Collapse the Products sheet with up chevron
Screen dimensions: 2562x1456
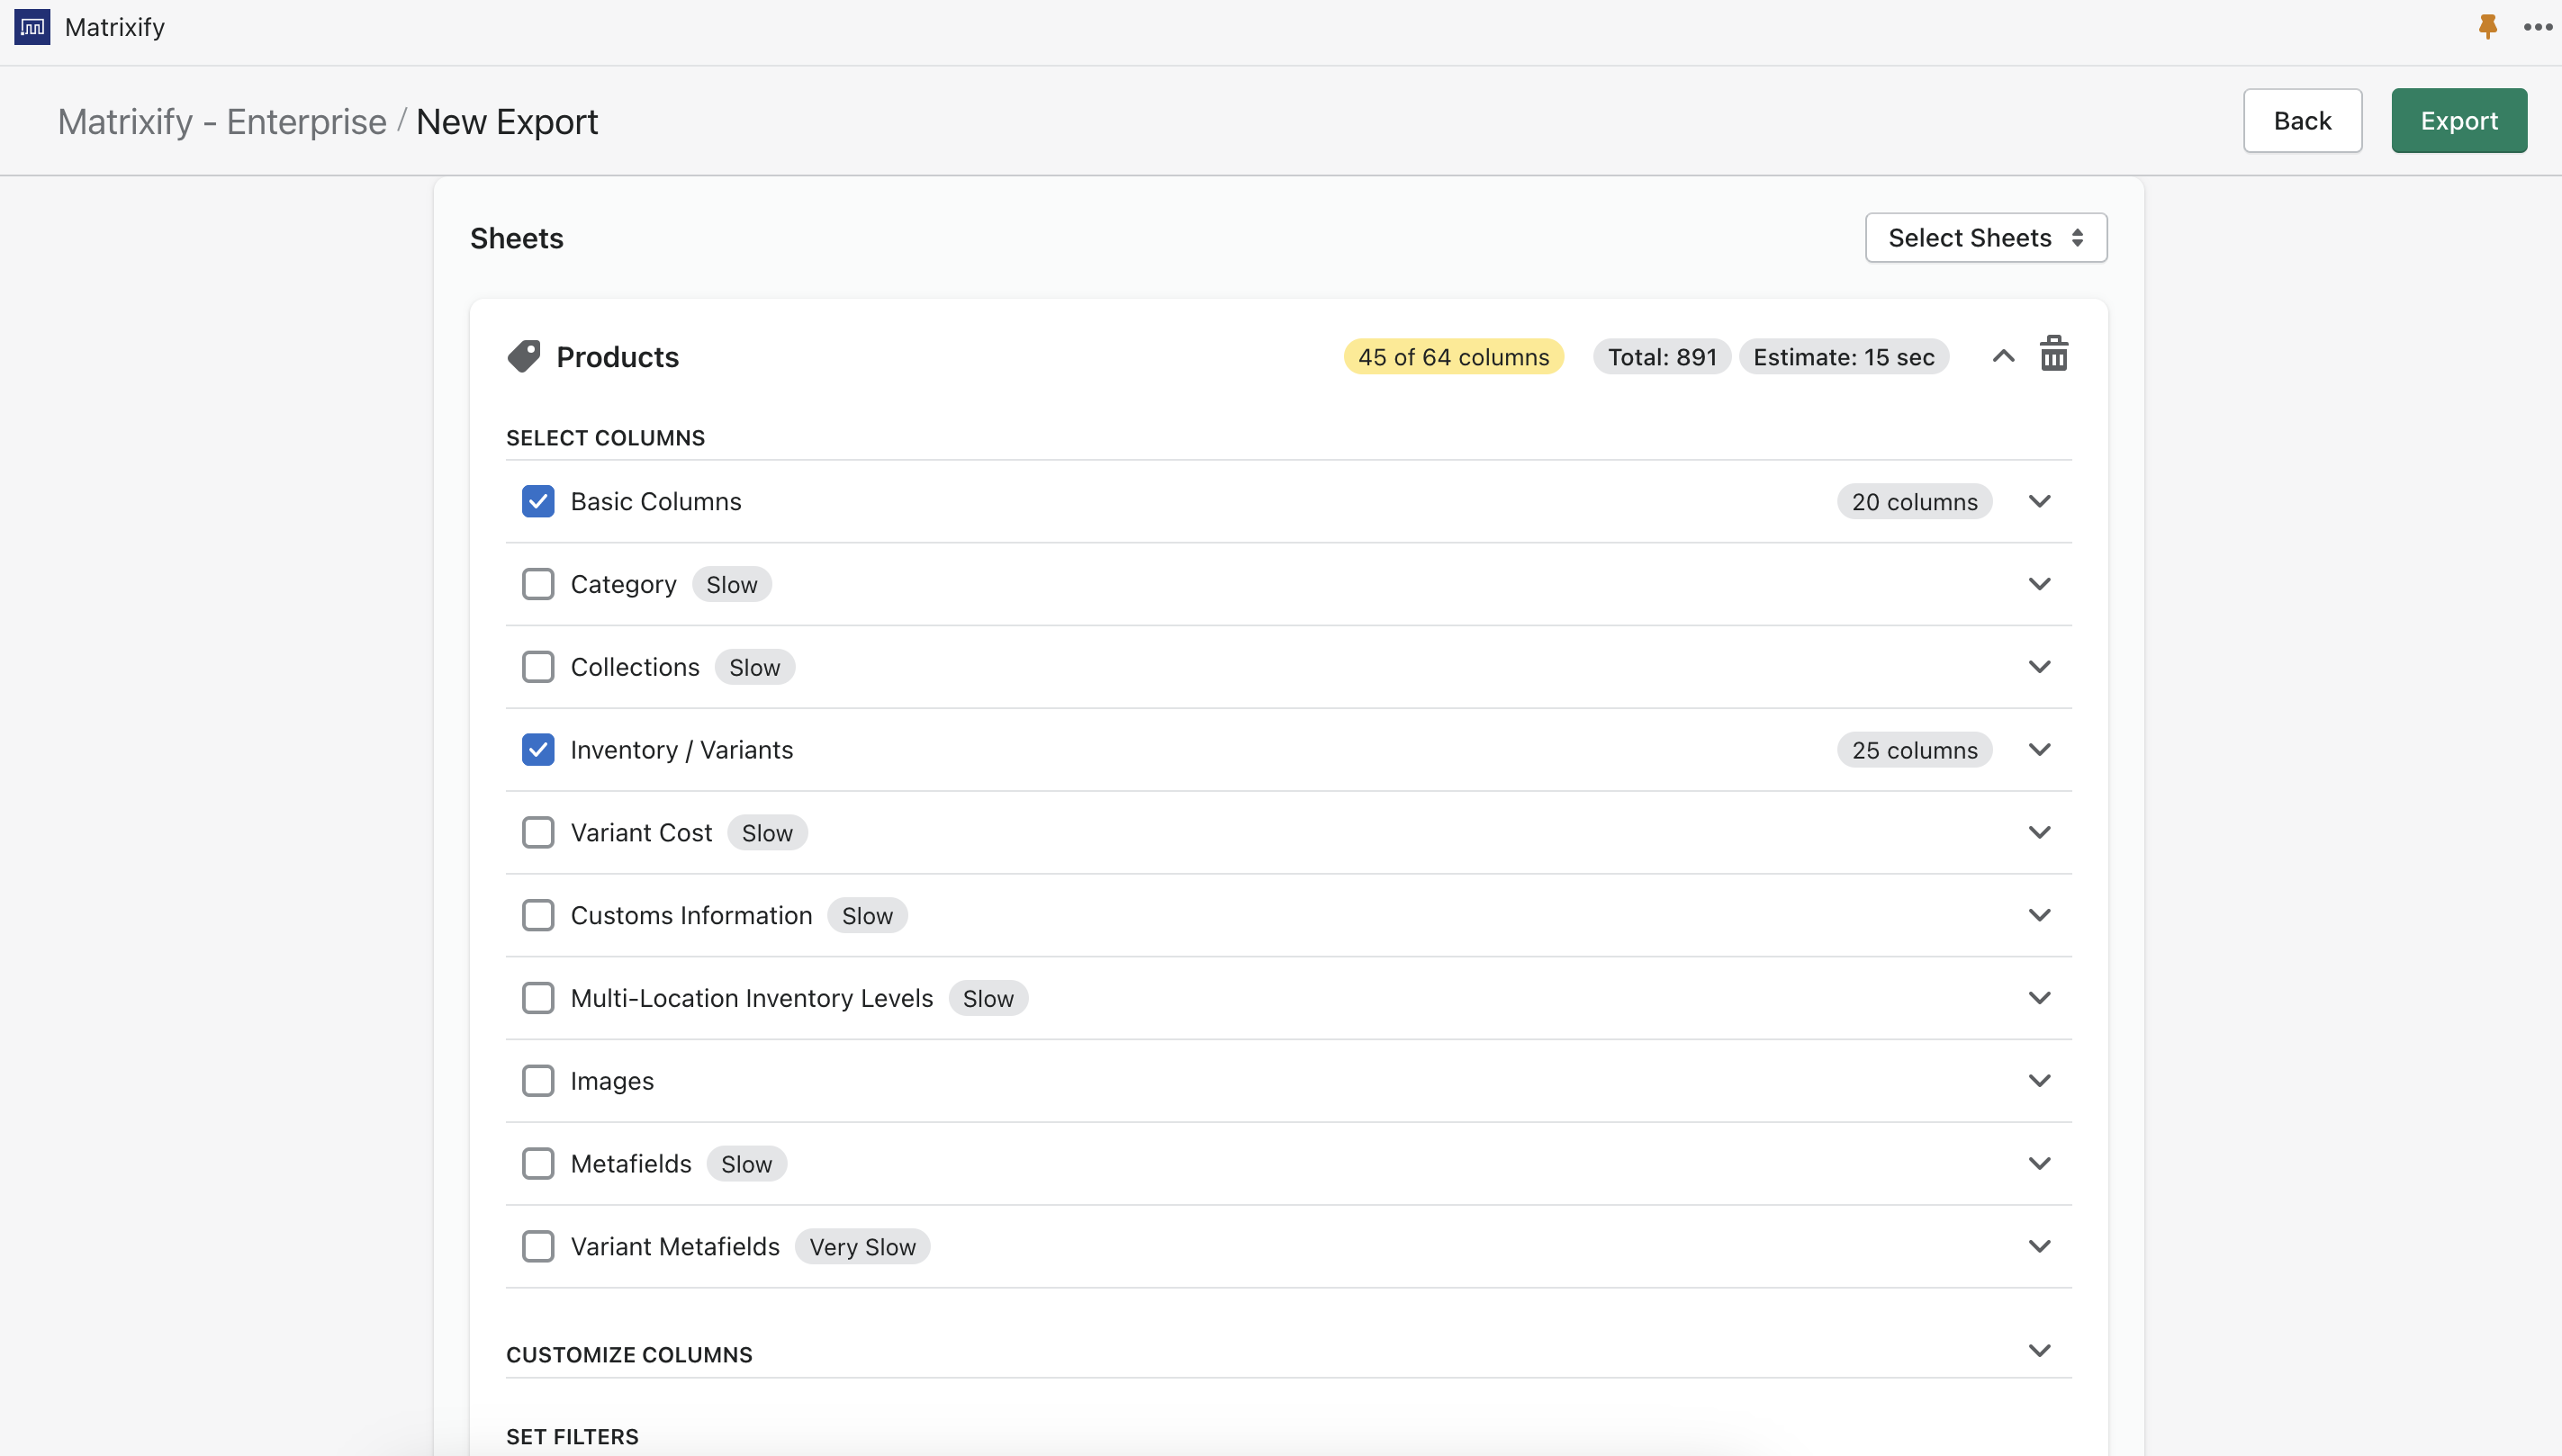click(x=2003, y=356)
